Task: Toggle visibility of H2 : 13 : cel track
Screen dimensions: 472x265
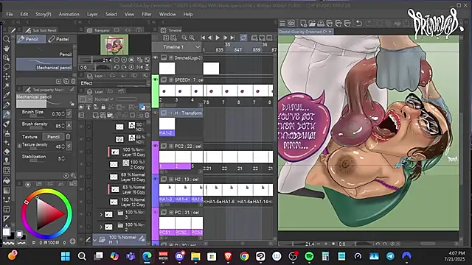Action: [156, 179]
